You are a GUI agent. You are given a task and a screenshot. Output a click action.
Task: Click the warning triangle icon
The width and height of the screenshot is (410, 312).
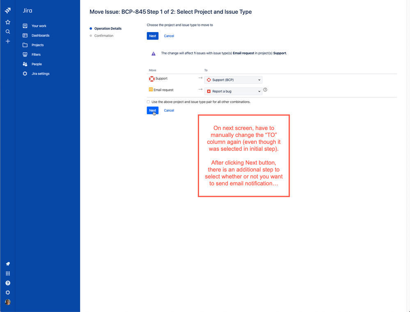(153, 54)
